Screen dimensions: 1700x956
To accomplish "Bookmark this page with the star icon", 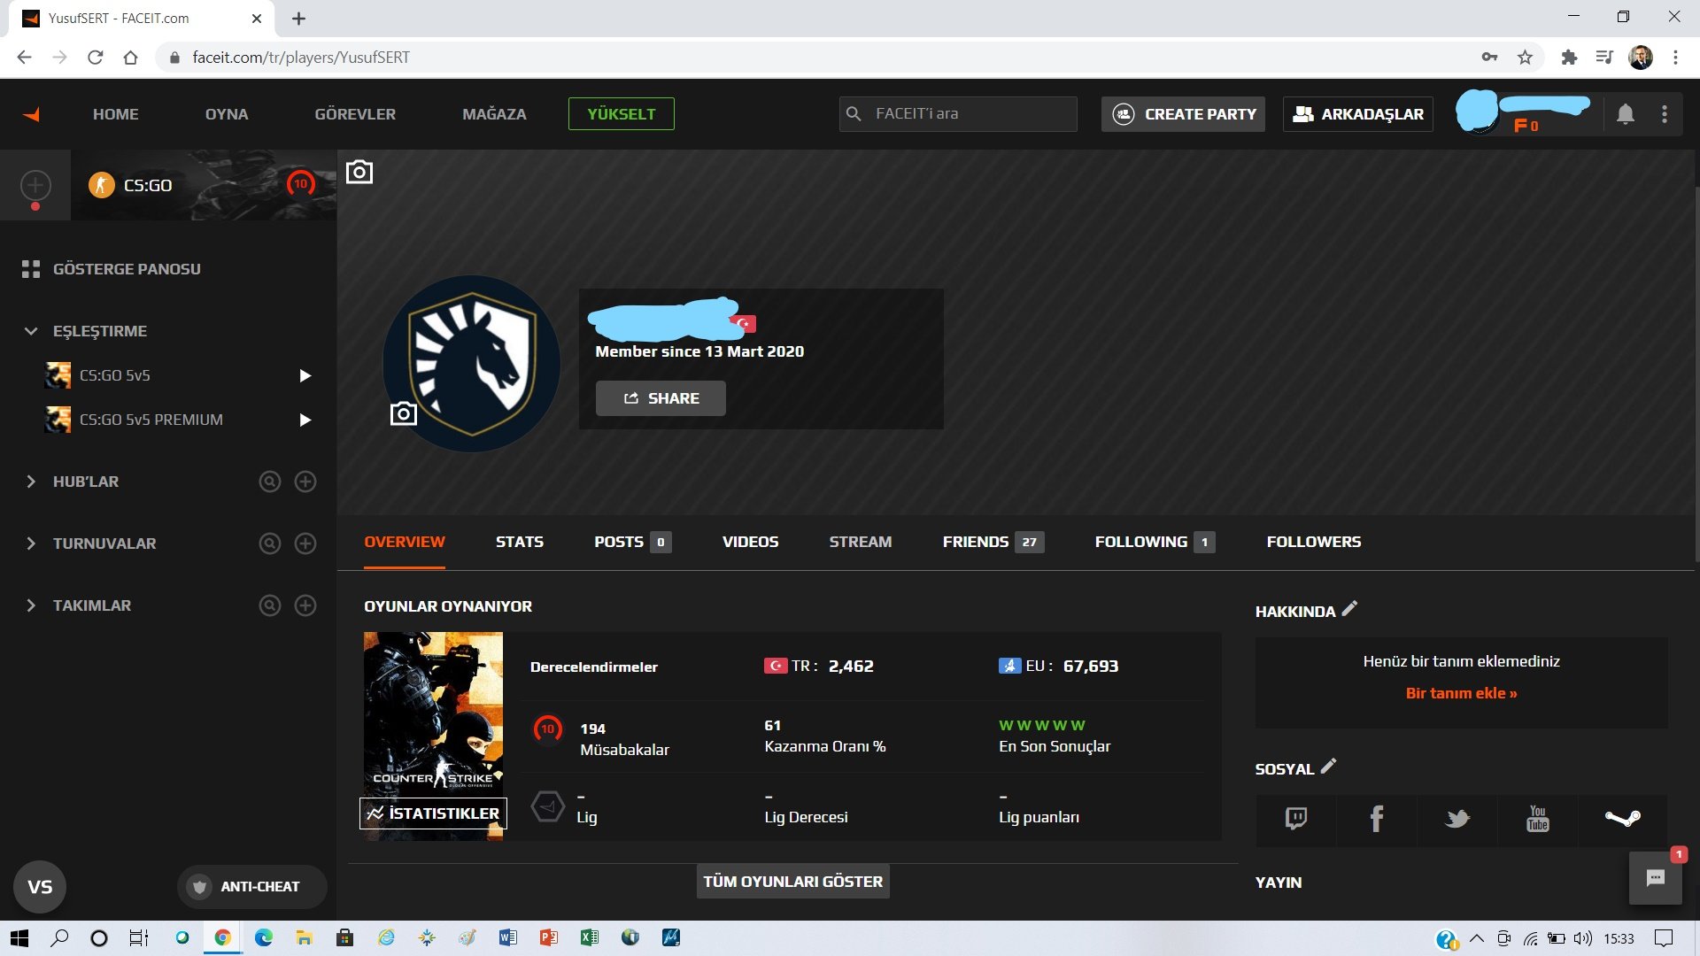I will click(1525, 58).
